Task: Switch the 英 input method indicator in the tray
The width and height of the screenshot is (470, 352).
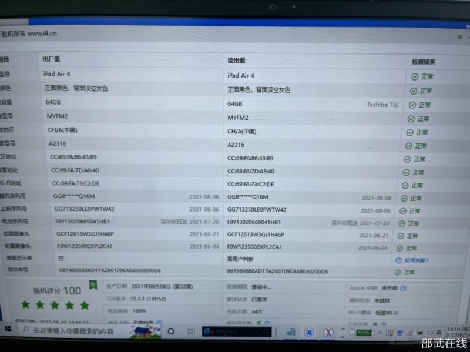Action: 438,333
